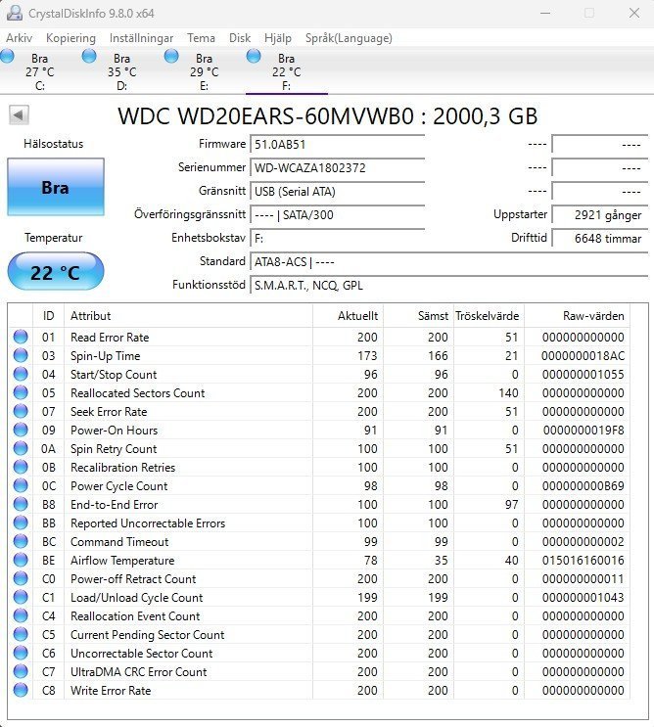Screen dimensions: 654x727
Task: Click the status orb for Write Error Rate
Action: pos(21,691)
